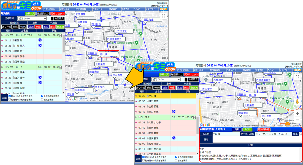
Task: Collapse the ハイエース－2 vehicle group
Action: click(2, 67)
